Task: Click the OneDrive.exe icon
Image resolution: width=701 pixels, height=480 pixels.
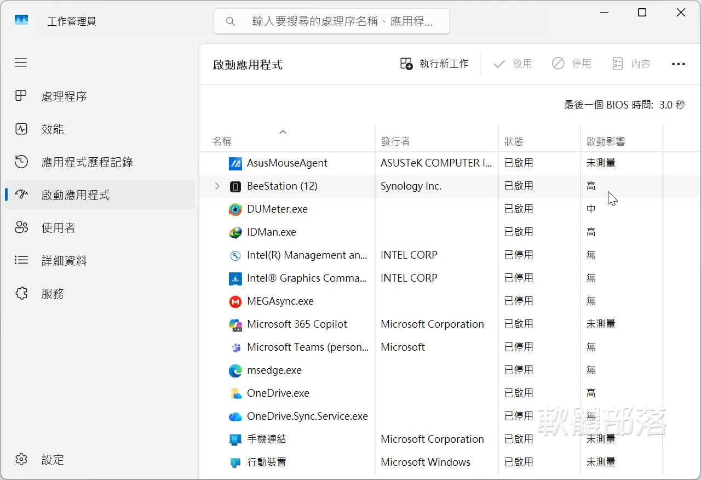Action: pyautogui.click(x=235, y=393)
